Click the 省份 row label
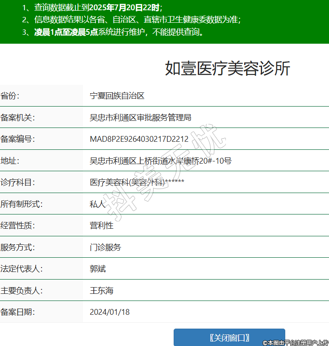This screenshot has width=329, height=346. pos(10,96)
